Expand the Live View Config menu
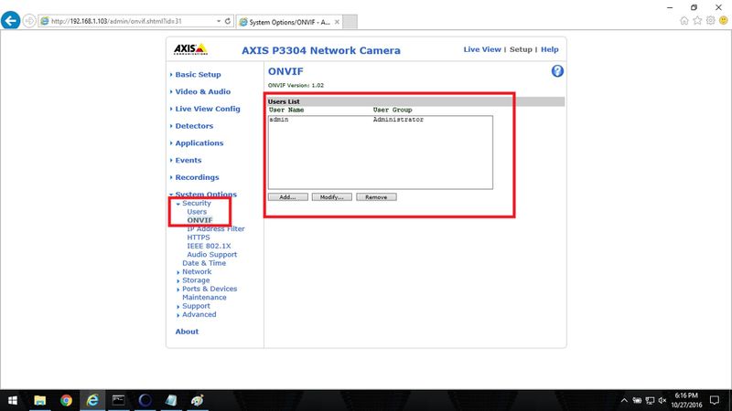The width and height of the screenshot is (732, 411). point(208,109)
